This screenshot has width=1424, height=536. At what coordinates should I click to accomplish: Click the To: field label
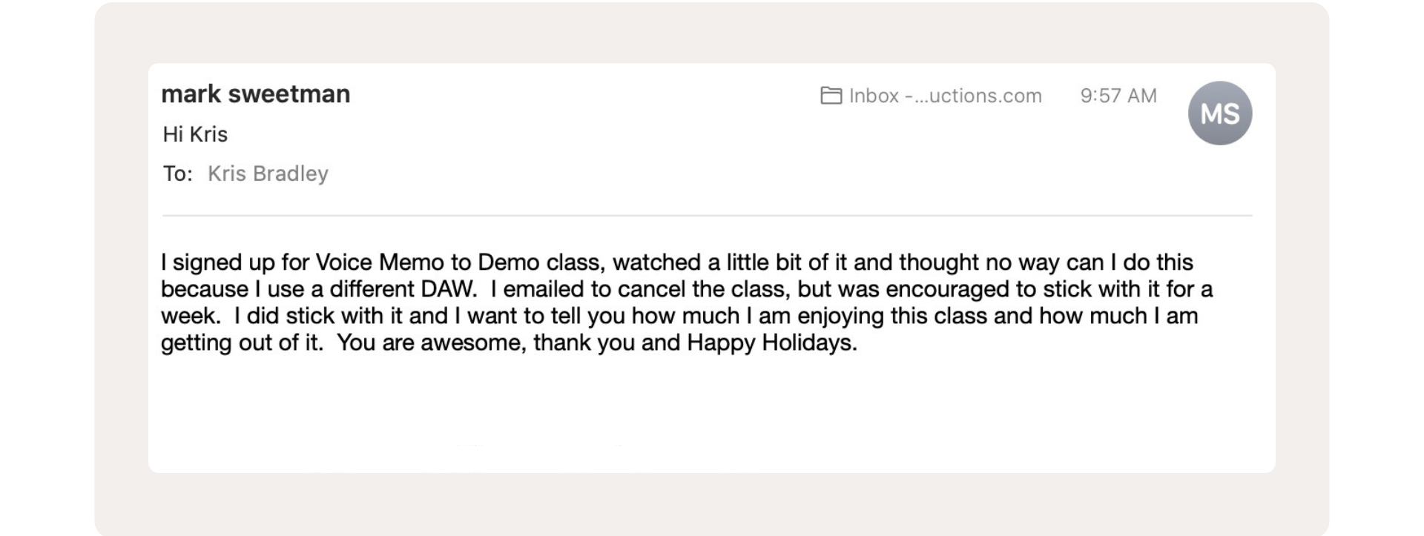178,173
